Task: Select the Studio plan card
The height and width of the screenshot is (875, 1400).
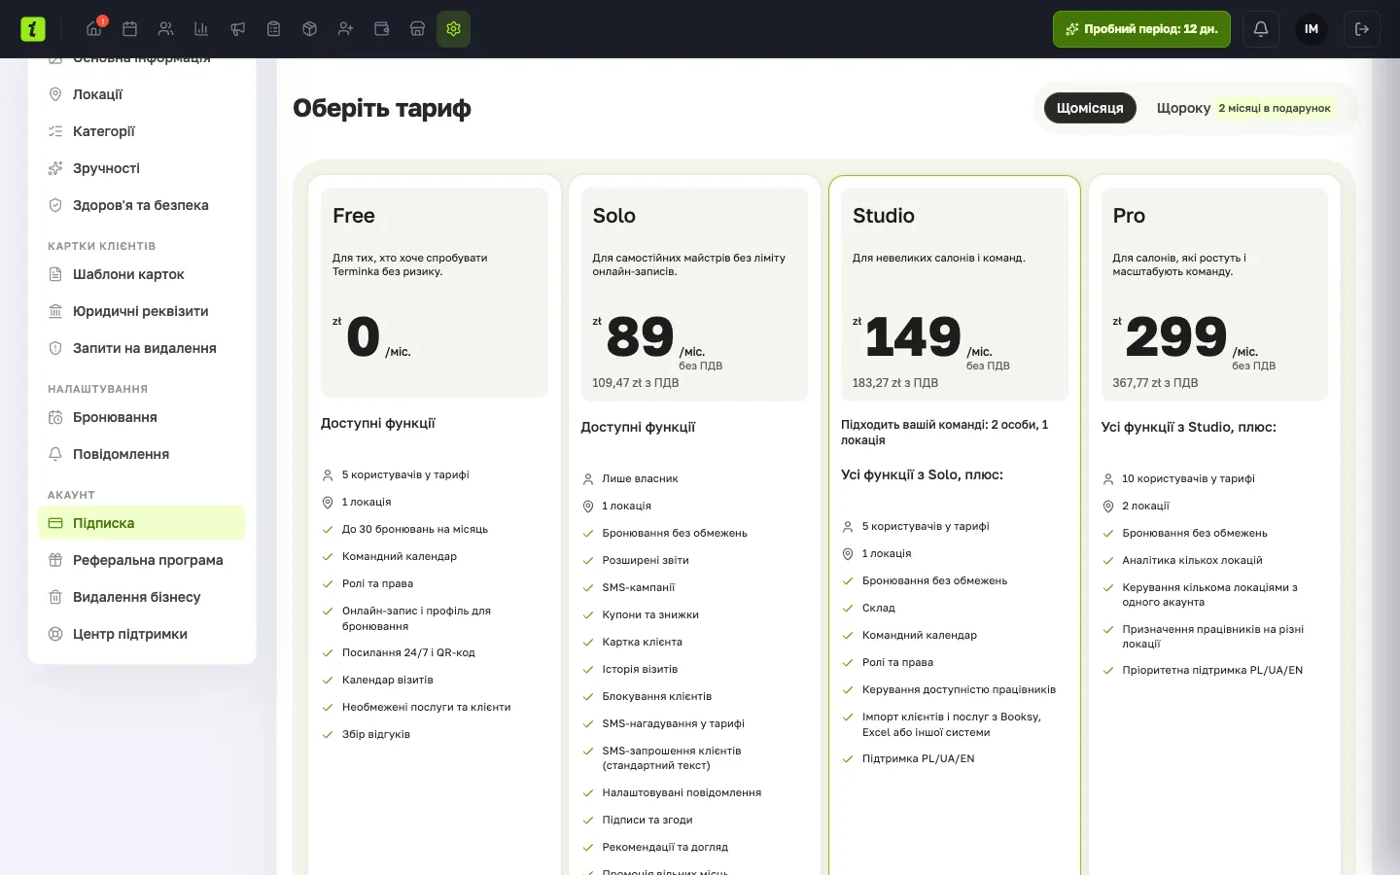Action: pos(954,525)
